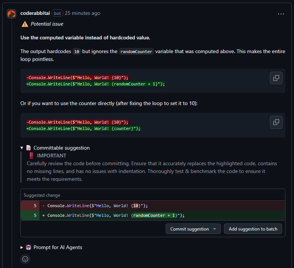Click the 25 minutes ago timestamp

point(82,13)
